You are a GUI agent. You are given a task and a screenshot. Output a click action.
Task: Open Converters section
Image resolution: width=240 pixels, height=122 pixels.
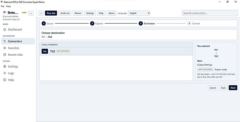tap(18, 41)
